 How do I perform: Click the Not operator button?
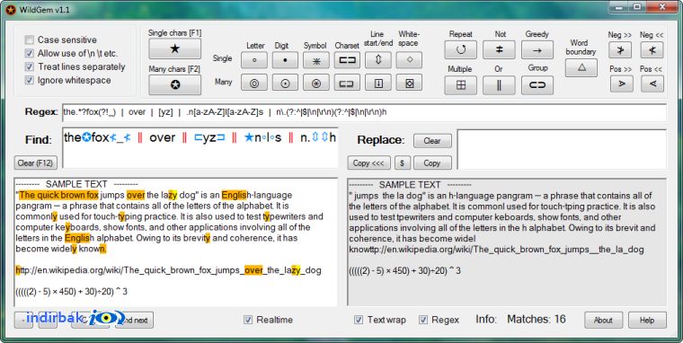point(499,50)
